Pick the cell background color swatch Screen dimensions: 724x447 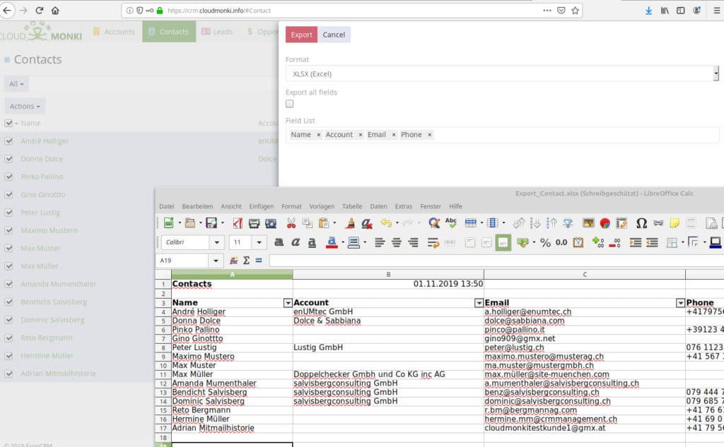(x=354, y=242)
